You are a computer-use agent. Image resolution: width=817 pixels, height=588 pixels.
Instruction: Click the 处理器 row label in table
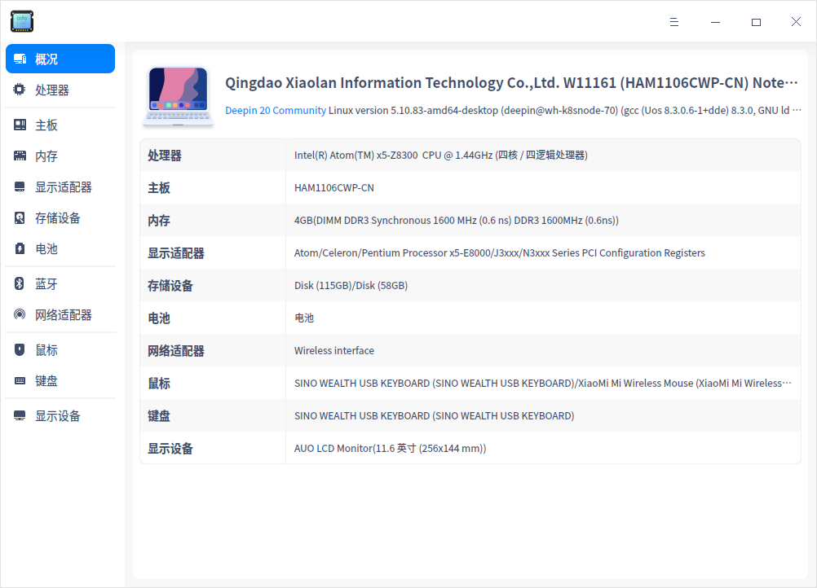coord(165,156)
